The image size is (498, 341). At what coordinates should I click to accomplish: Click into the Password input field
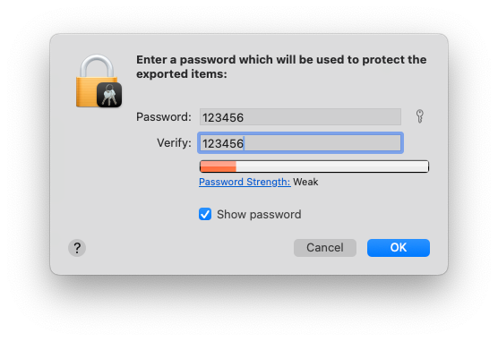pyautogui.click(x=300, y=117)
